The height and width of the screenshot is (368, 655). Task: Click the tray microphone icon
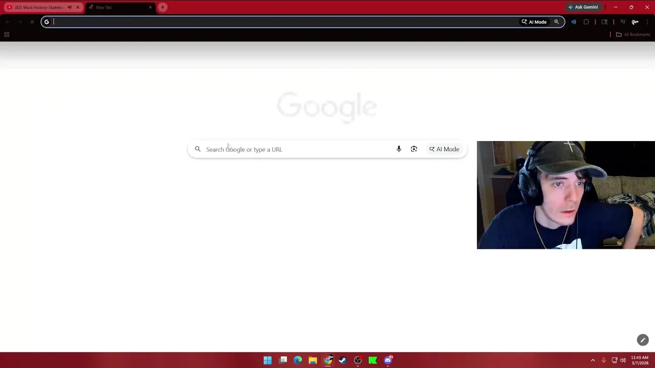[x=604, y=360]
